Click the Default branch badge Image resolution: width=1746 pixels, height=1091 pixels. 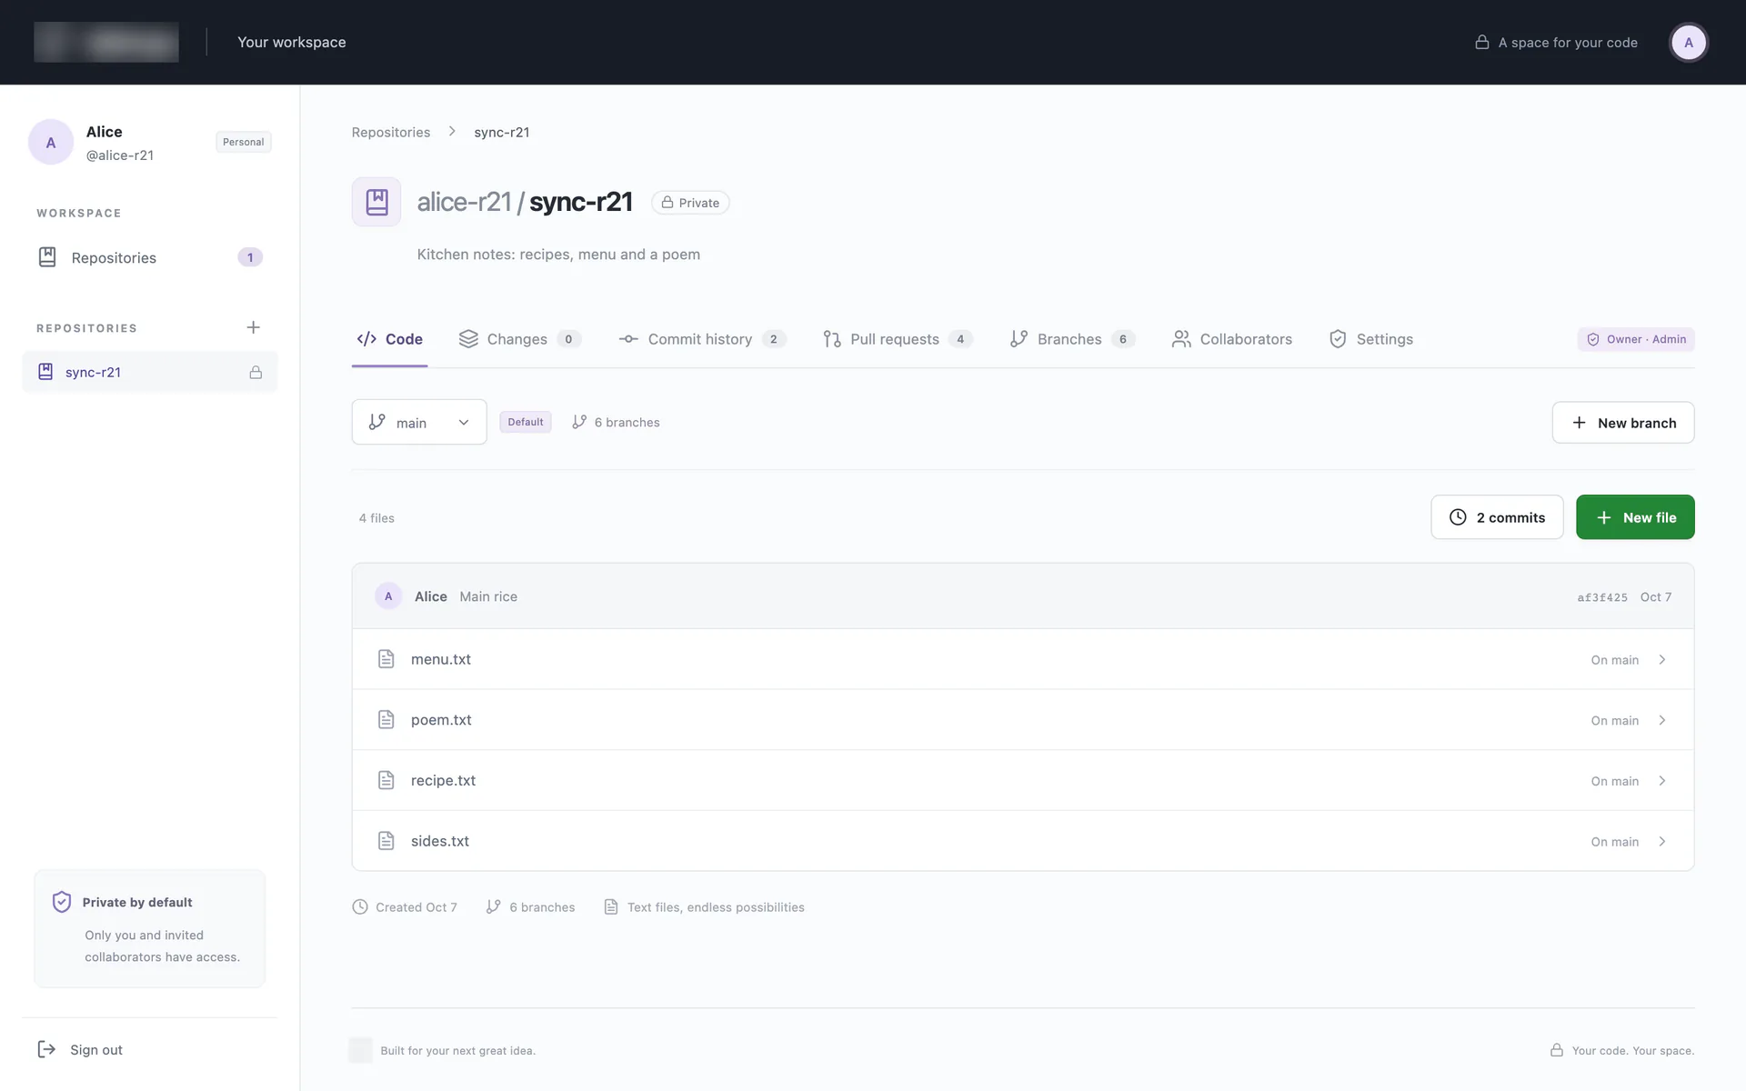pos(526,422)
